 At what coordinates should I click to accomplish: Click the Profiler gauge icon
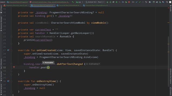point(123,2)
